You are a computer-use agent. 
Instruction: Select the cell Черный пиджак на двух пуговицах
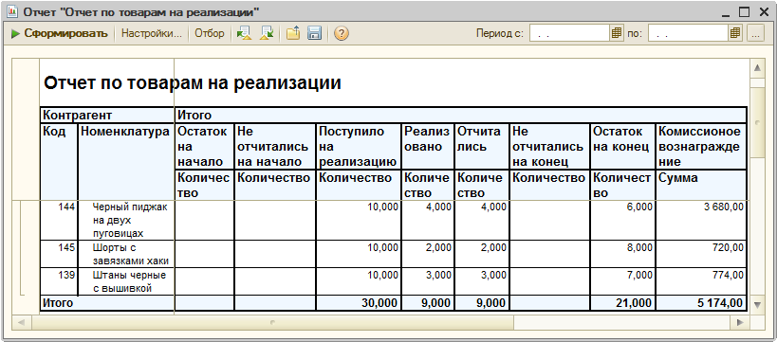click(126, 220)
